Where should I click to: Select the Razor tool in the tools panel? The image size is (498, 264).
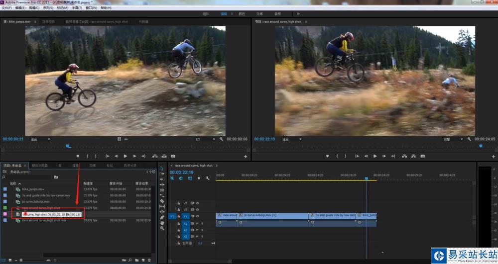(162, 201)
